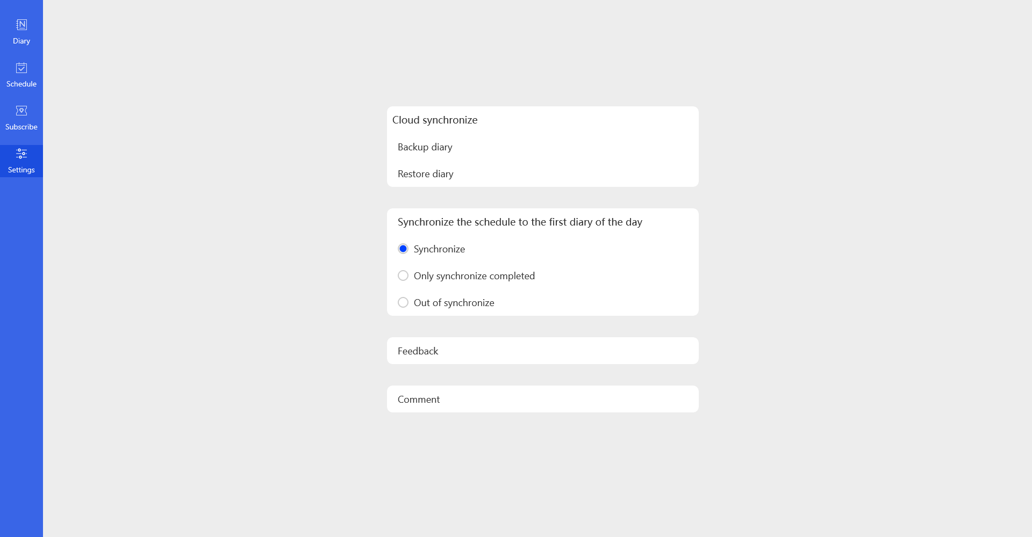Click the Diary notebook icon
This screenshot has height=537, width=1032.
pyautogui.click(x=21, y=25)
